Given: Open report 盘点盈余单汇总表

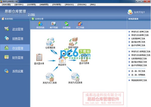Looking at the screenshot, I should click(138, 42).
